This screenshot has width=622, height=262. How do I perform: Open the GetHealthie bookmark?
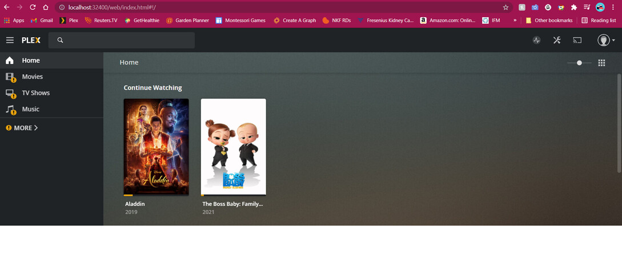142,20
